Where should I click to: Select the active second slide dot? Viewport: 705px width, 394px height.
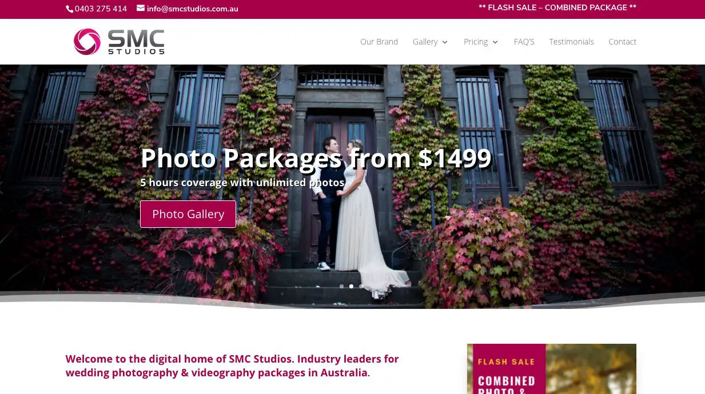point(351,286)
